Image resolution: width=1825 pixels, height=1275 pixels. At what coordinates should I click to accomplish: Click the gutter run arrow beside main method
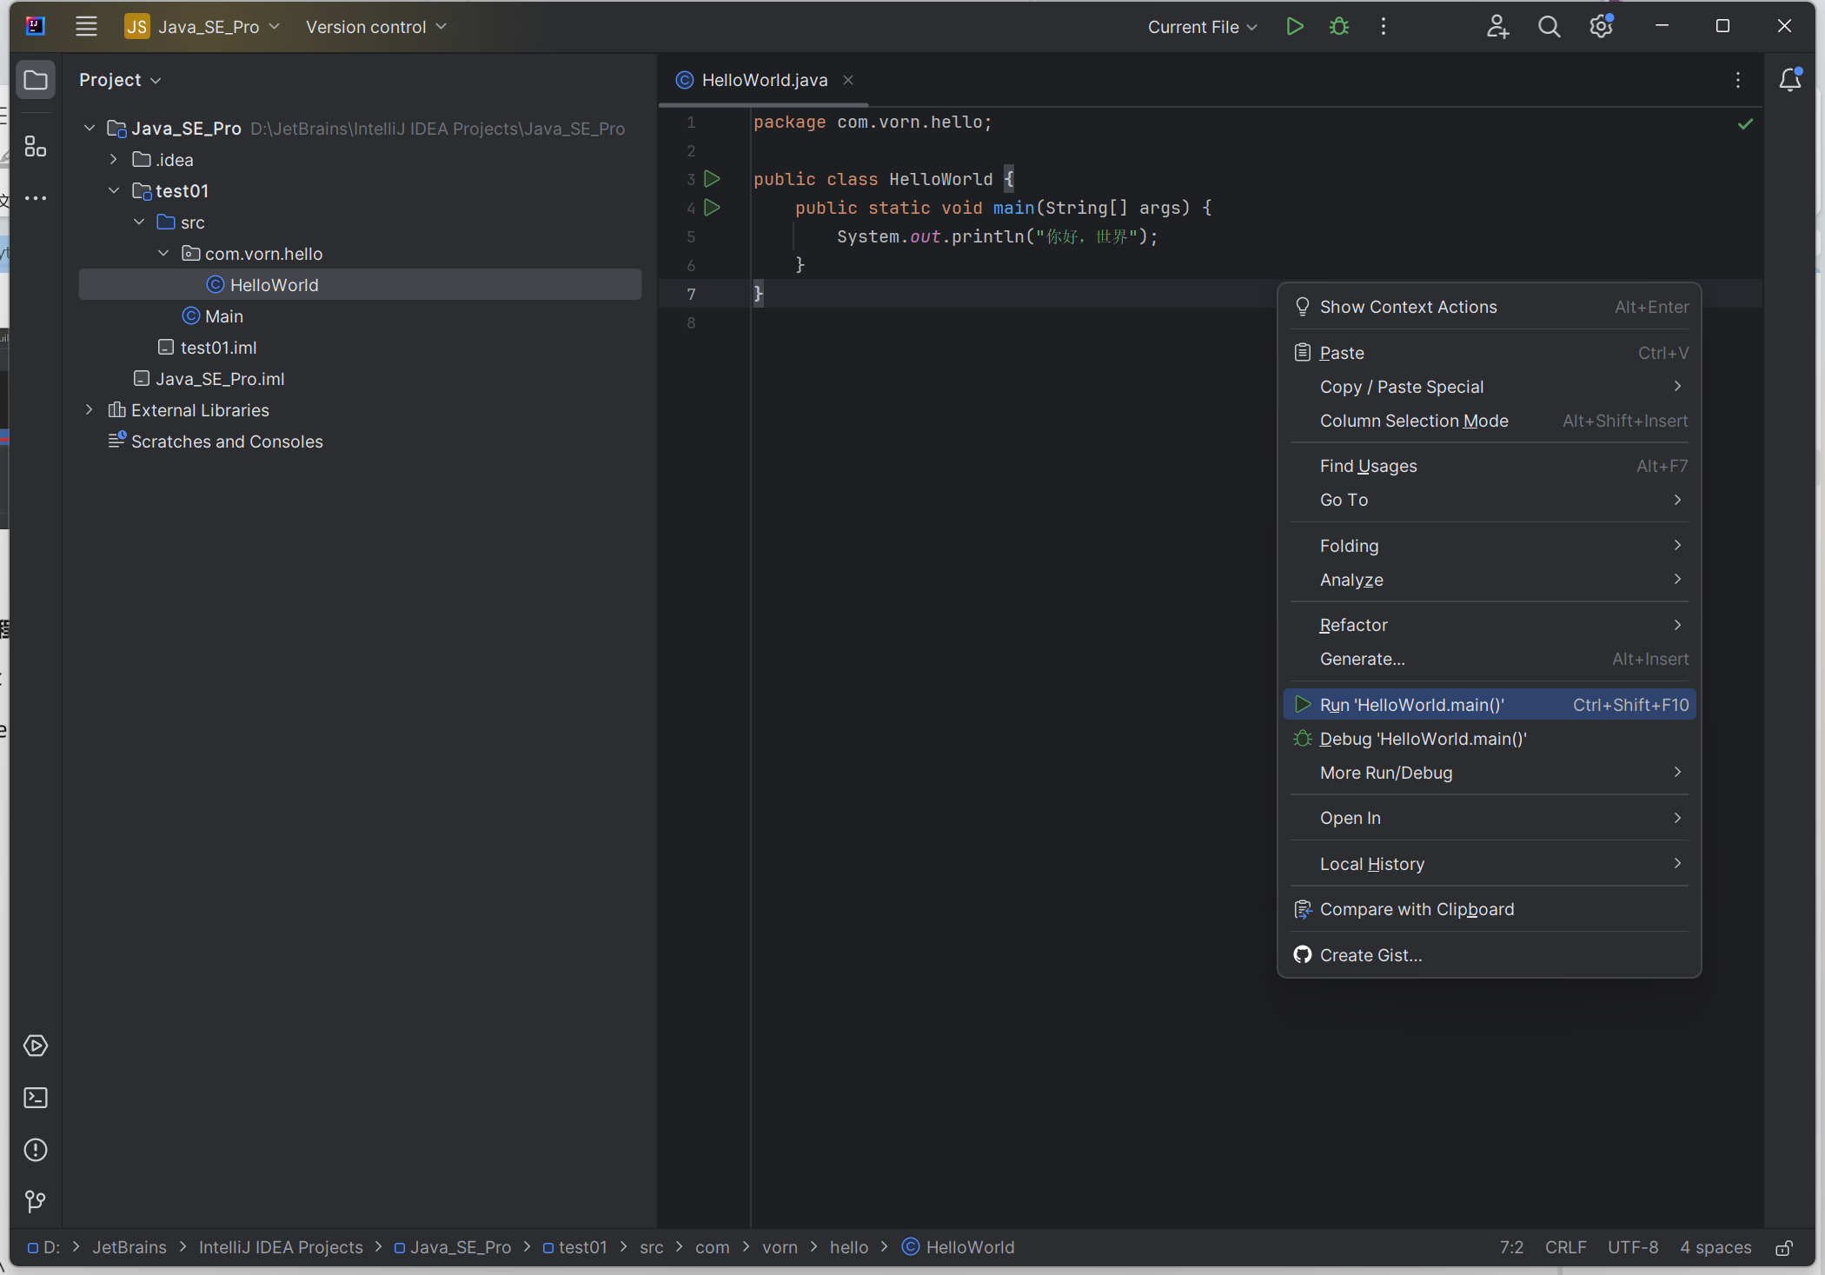tap(712, 208)
